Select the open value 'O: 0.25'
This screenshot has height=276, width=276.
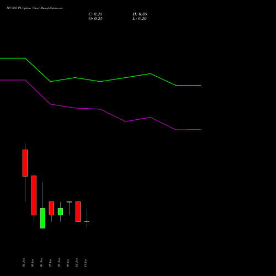click(95, 19)
